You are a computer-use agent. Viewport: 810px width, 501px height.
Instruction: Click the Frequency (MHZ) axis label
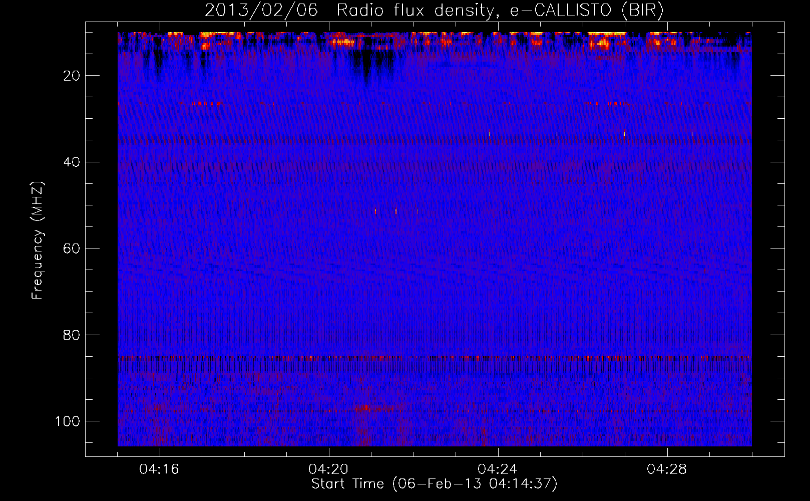click(38, 240)
